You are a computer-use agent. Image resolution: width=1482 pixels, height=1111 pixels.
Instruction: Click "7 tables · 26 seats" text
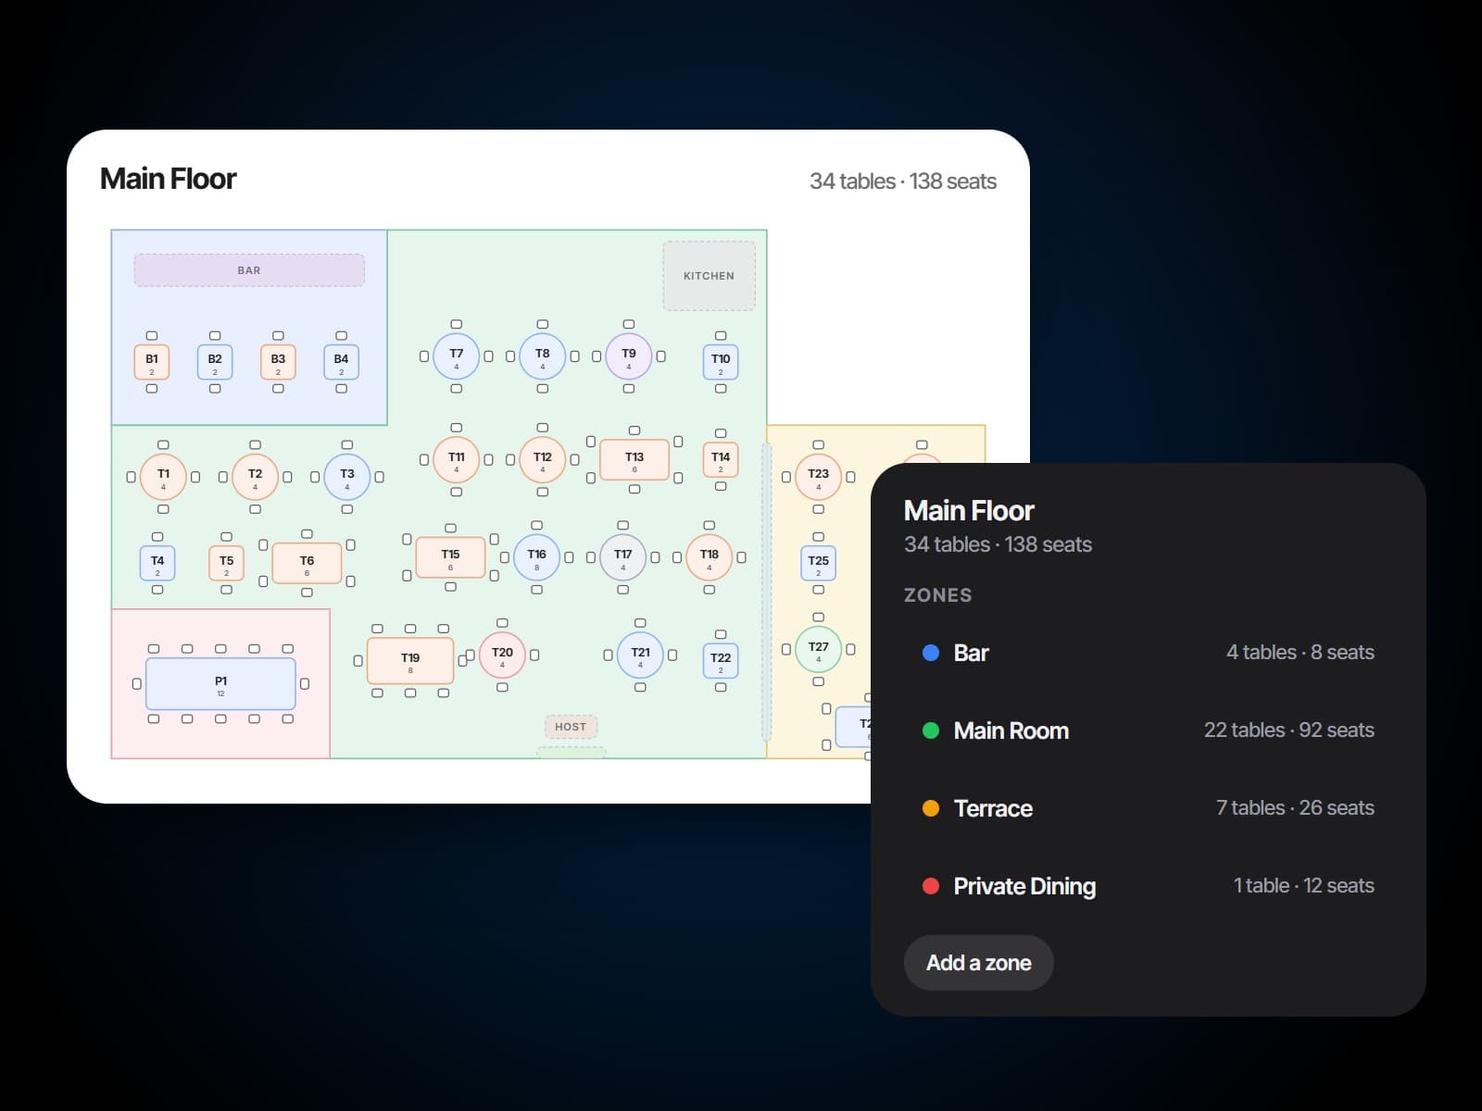point(1295,808)
